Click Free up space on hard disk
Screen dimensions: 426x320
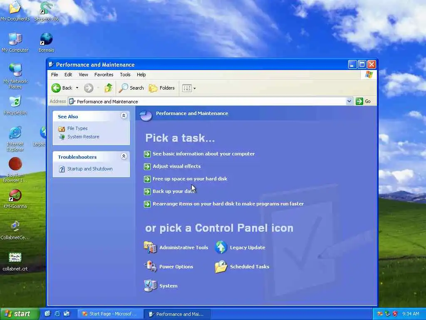pos(190,179)
